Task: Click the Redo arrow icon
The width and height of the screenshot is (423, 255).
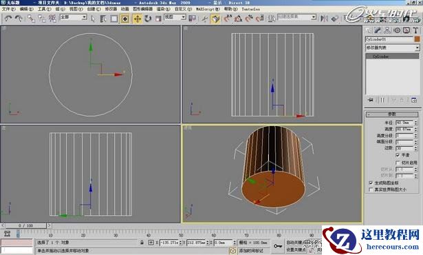Action: click(x=19, y=19)
